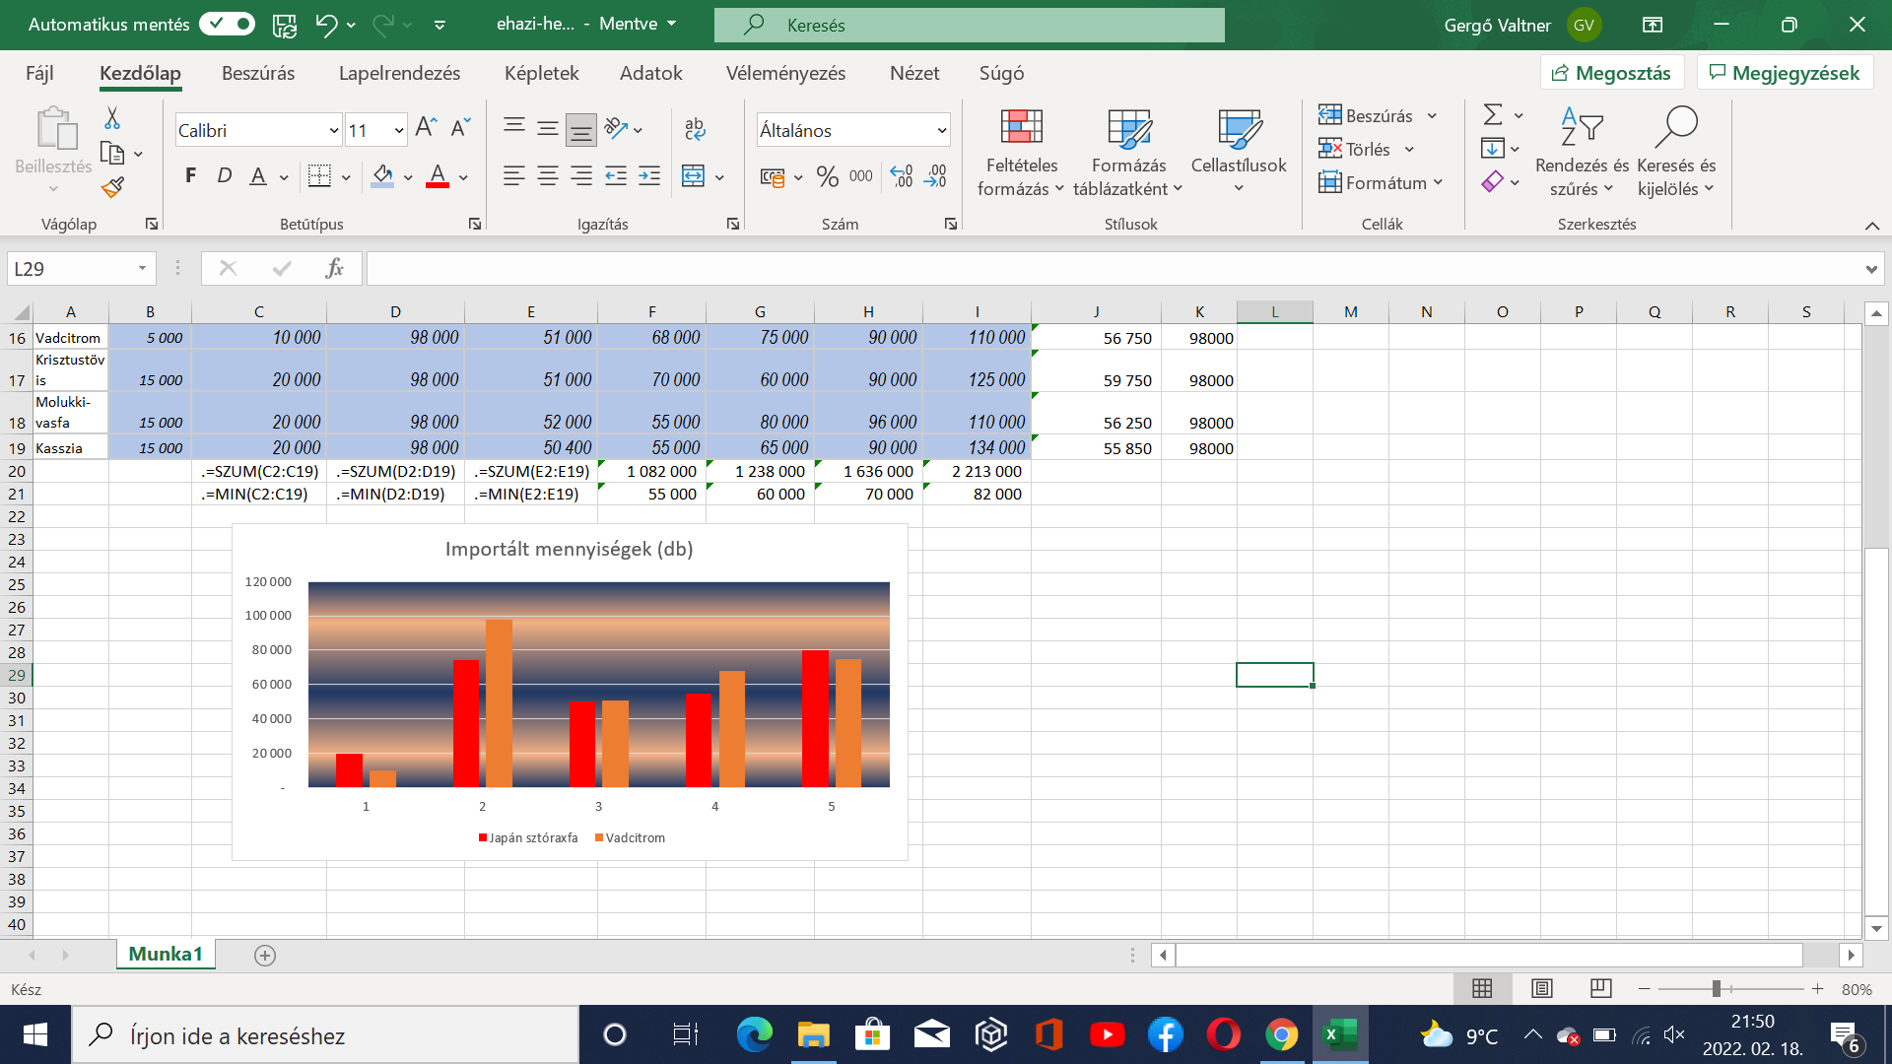Toggle bold (F) formatting
Screen dimensions: 1892x1064
point(190,175)
